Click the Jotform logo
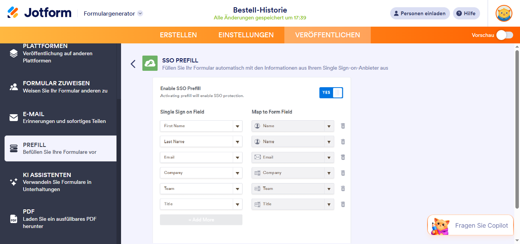The height and width of the screenshot is (244, 520). (39, 13)
